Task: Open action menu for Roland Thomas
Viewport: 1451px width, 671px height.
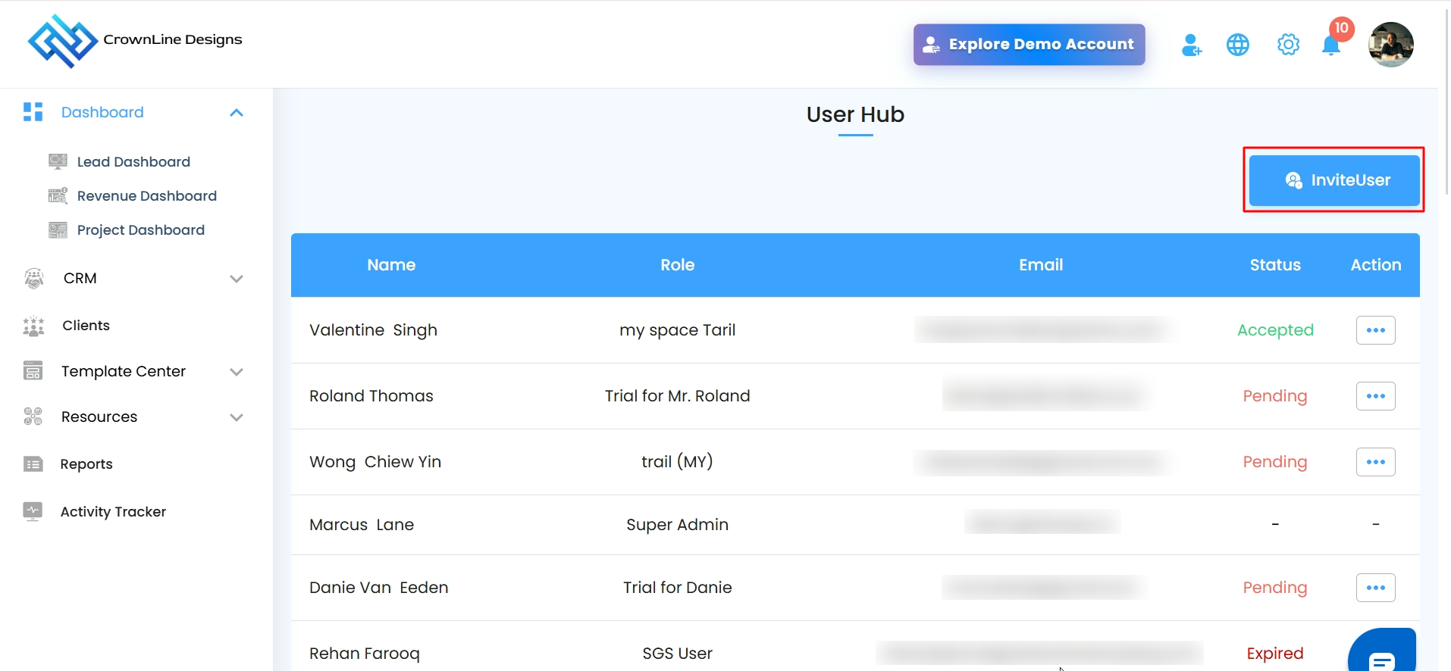Action: (x=1375, y=396)
